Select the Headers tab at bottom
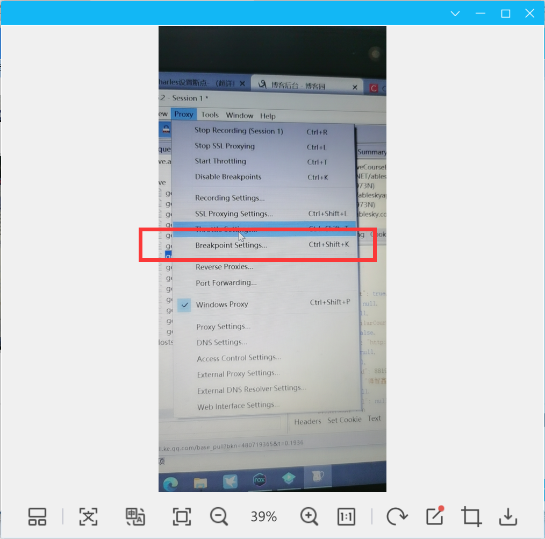This screenshot has width=545, height=539. pos(307,421)
